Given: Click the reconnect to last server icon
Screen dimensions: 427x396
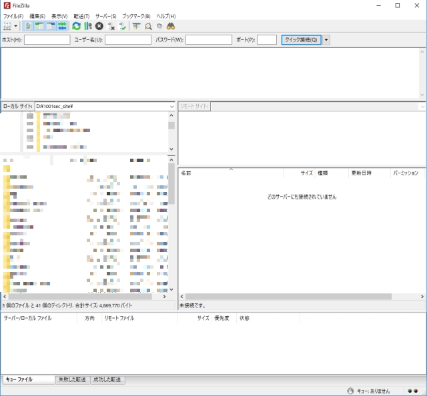Looking at the screenshot, I should pos(122,26).
